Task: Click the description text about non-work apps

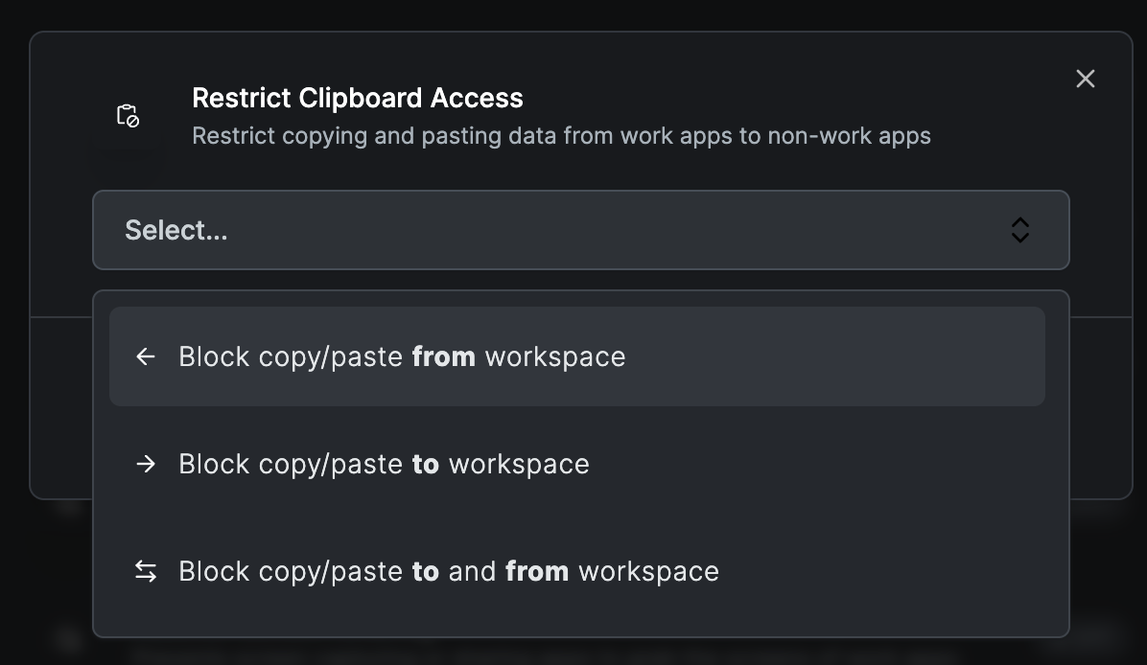Action: 561,135
